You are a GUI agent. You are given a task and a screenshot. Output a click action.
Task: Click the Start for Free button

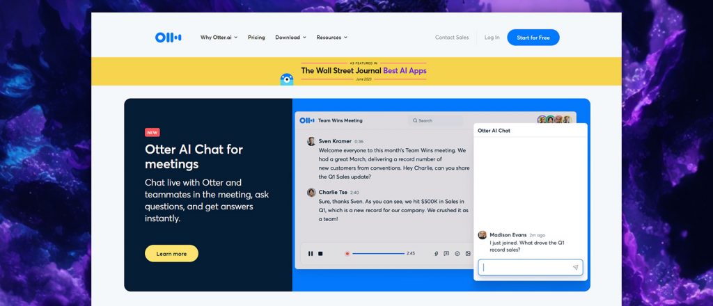(x=533, y=38)
